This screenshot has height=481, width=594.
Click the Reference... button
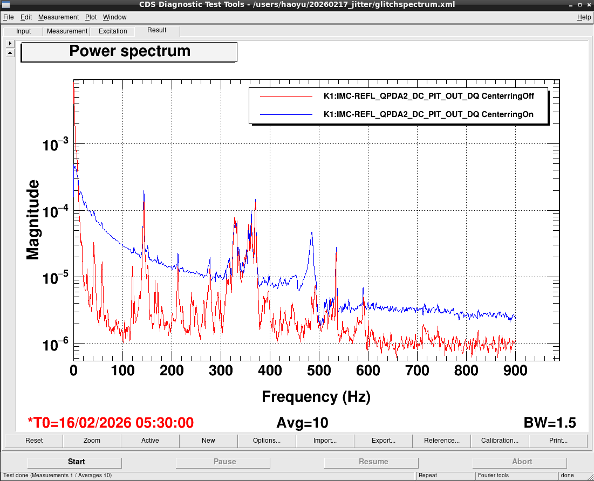441,441
